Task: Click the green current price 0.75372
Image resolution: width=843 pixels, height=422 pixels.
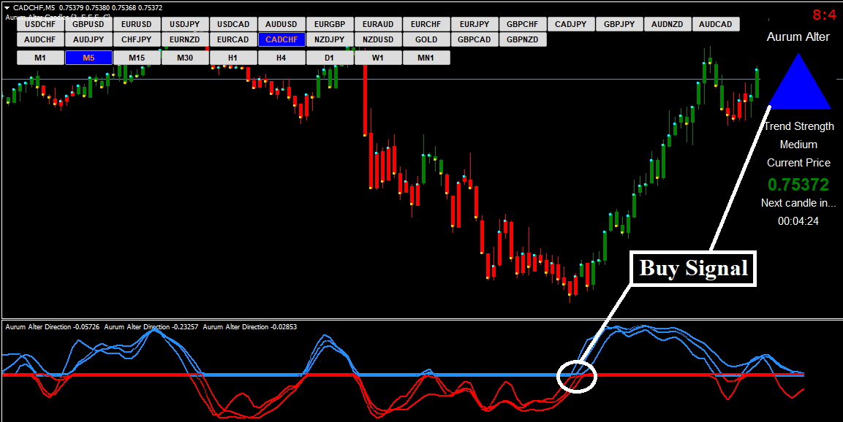Action: coord(798,184)
